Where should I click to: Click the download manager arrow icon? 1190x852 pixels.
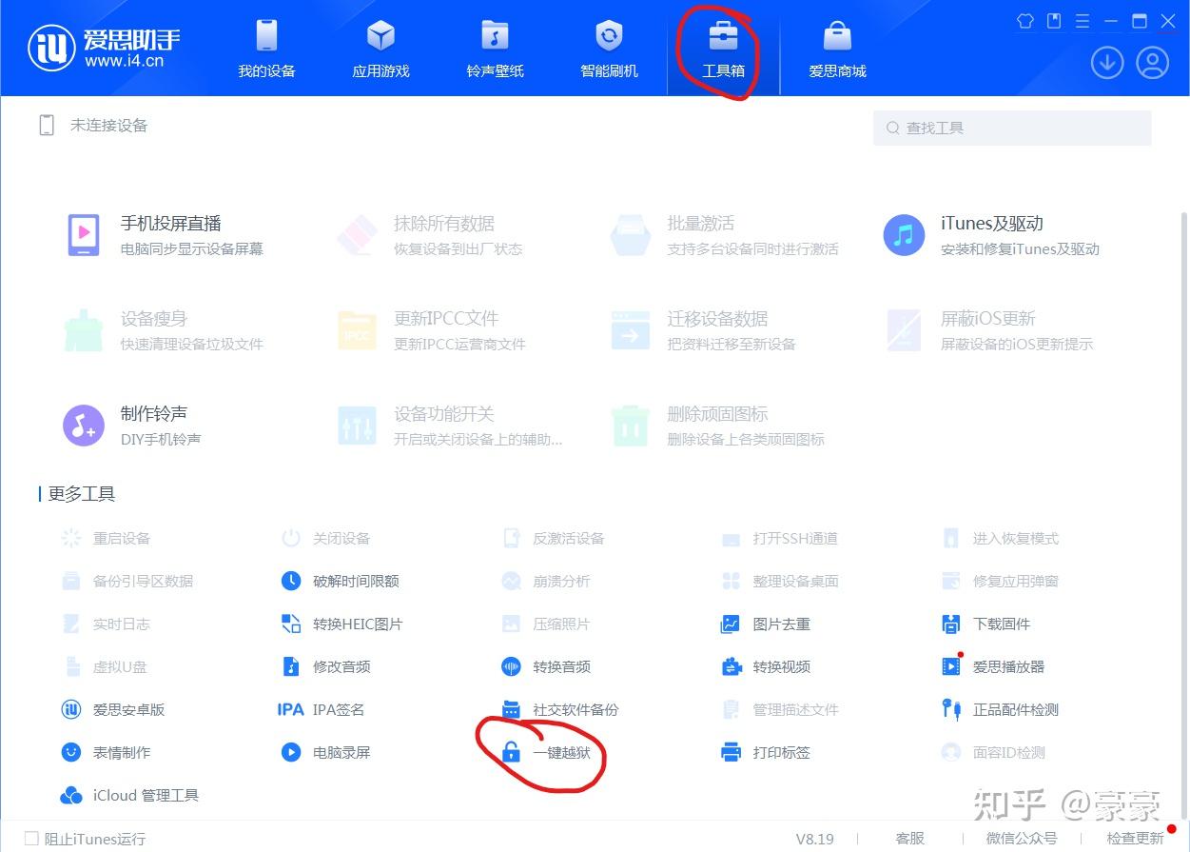[x=1107, y=63]
